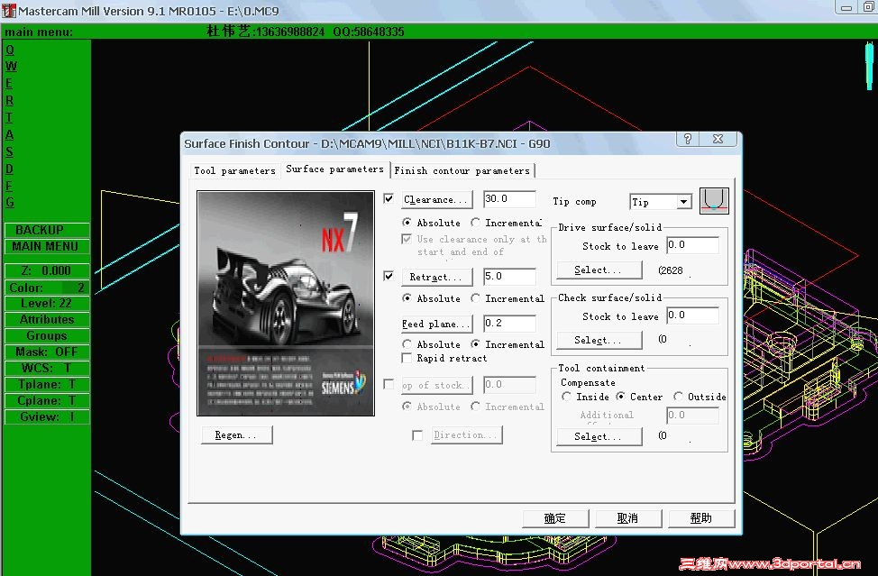Click Tplane: T setting

pos(47,385)
